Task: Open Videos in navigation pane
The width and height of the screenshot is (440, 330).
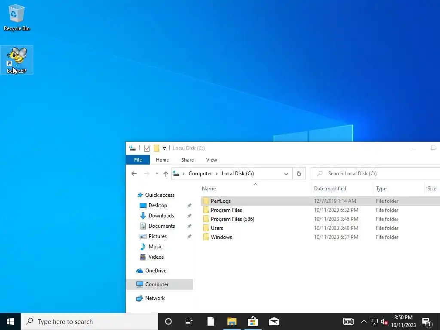Action: [x=156, y=257]
